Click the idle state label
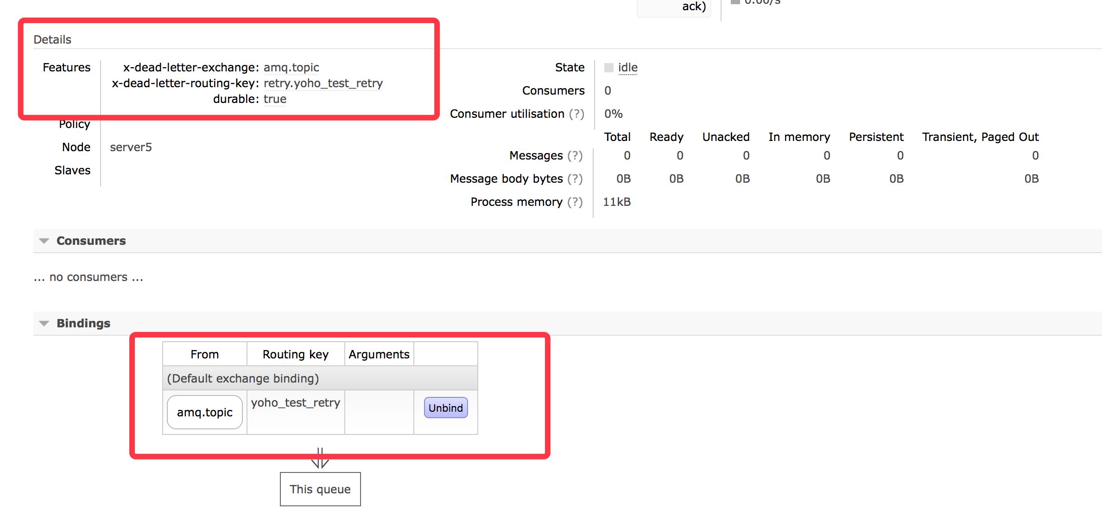The height and width of the screenshot is (523, 1102). coord(627,67)
